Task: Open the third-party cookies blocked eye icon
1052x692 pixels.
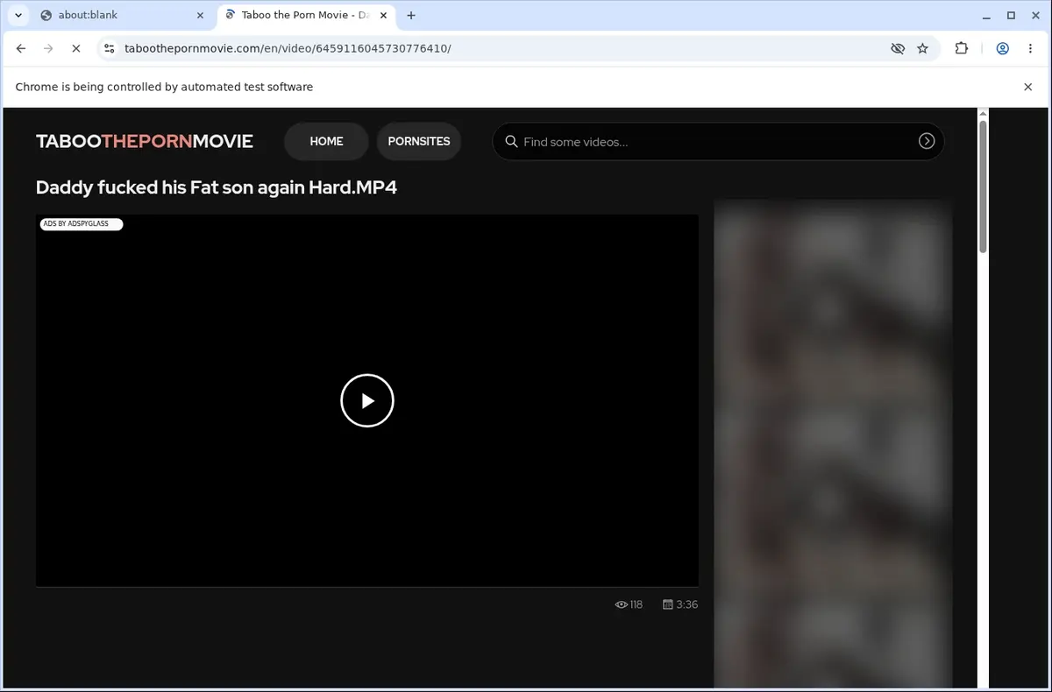Action: (x=898, y=49)
